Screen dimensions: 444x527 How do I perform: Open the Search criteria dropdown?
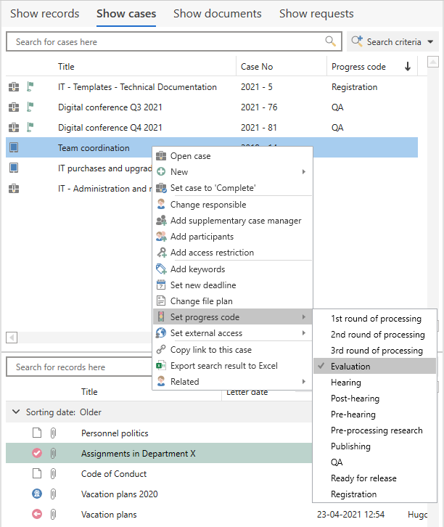click(x=392, y=42)
